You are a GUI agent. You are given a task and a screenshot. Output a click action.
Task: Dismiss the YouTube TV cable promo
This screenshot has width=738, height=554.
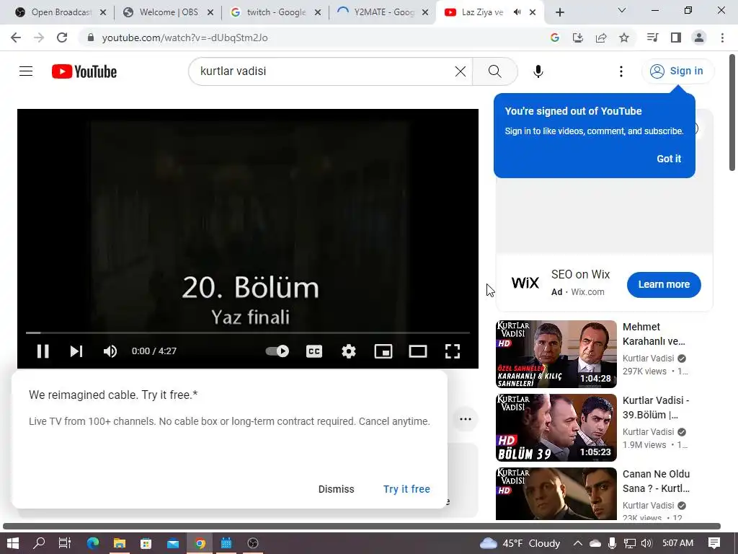pyautogui.click(x=336, y=489)
